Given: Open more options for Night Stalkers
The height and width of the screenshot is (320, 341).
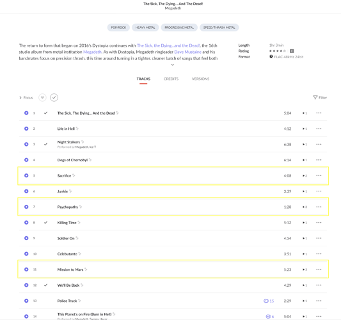Looking at the screenshot, I should click(x=319, y=144).
